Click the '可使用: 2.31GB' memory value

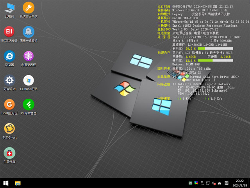[219, 56]
